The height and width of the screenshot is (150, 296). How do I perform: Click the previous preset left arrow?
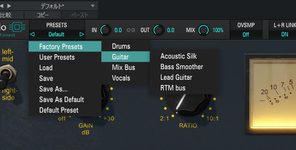[x=32, y=35]
